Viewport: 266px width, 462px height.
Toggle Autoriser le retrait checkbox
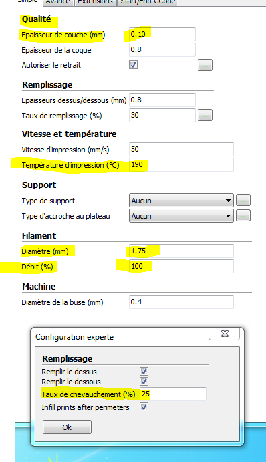click(134, 65)
